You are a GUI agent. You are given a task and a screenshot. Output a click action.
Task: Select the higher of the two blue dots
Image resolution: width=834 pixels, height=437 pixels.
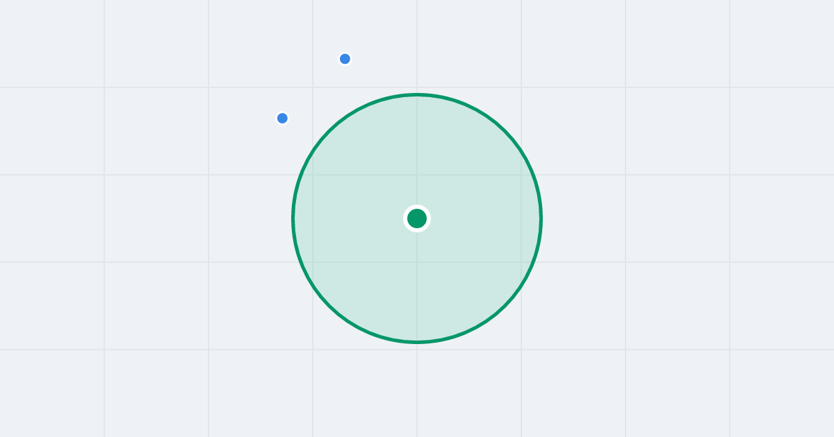[345, 59]
